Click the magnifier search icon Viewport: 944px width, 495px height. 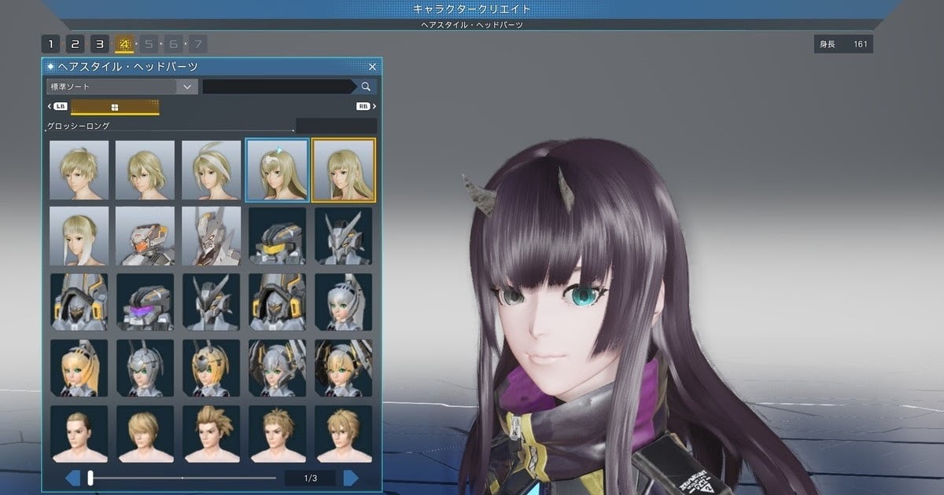coord(366,86)
